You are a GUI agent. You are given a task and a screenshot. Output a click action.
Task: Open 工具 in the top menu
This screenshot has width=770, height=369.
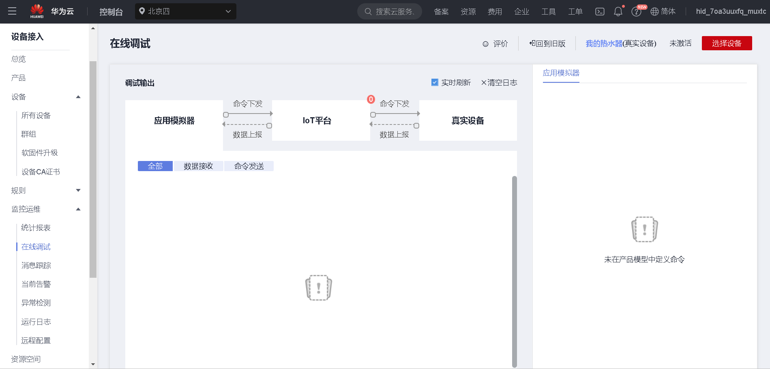pyautogui.click(x=548, y=11)
